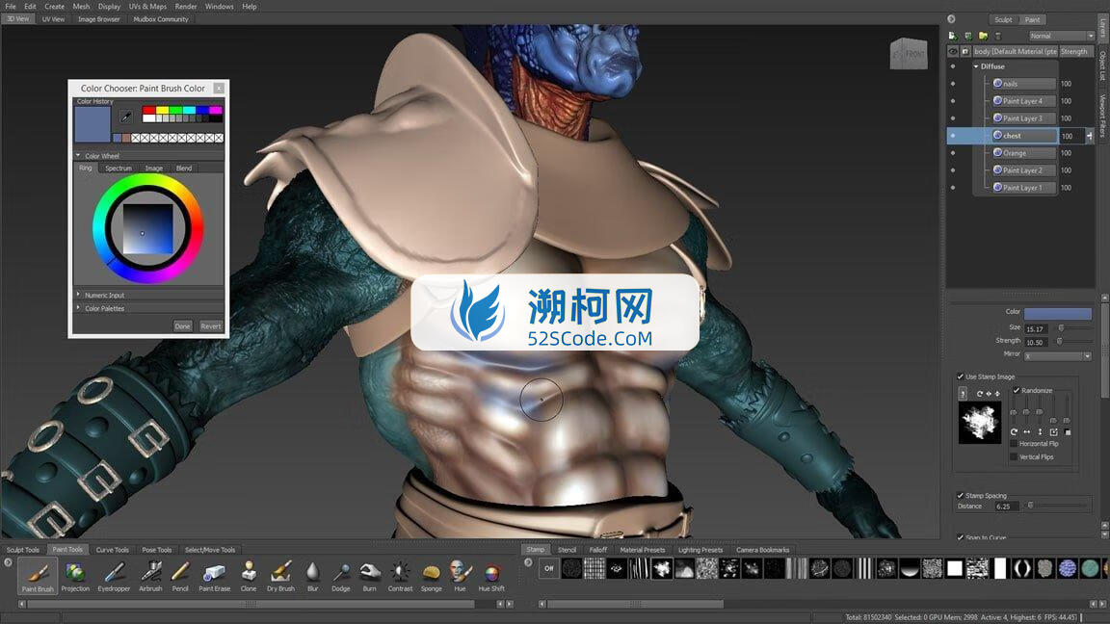1110x624 pixels.
Task: Toggle the Use Stamp Image checkbox
Action: tap(960, 377)
